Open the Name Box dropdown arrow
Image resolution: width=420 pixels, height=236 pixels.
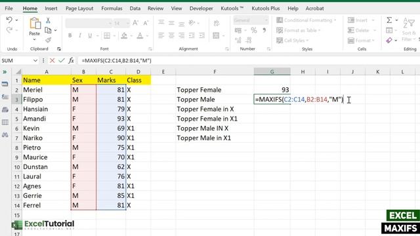[35, 60]
